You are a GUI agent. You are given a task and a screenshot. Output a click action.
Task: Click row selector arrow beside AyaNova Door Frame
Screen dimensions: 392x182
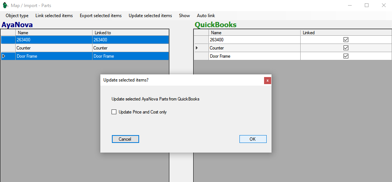[3, 56]
